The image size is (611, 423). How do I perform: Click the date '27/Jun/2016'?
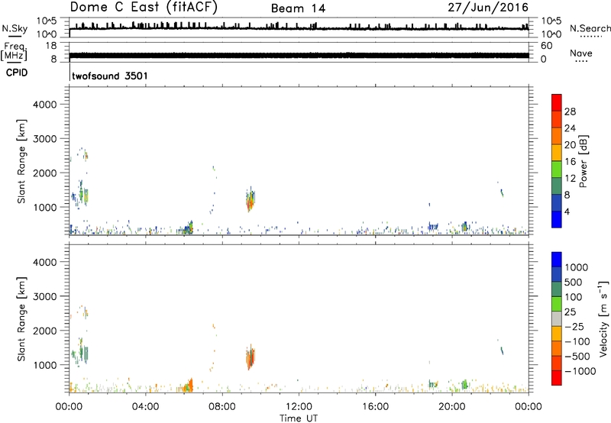[x=488, y=8]
